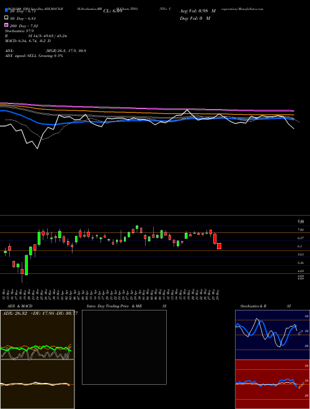
Task: Click the 'MACD: 6.54, 6.74, -0.2 D' line
Action: [x=28, y=41]
